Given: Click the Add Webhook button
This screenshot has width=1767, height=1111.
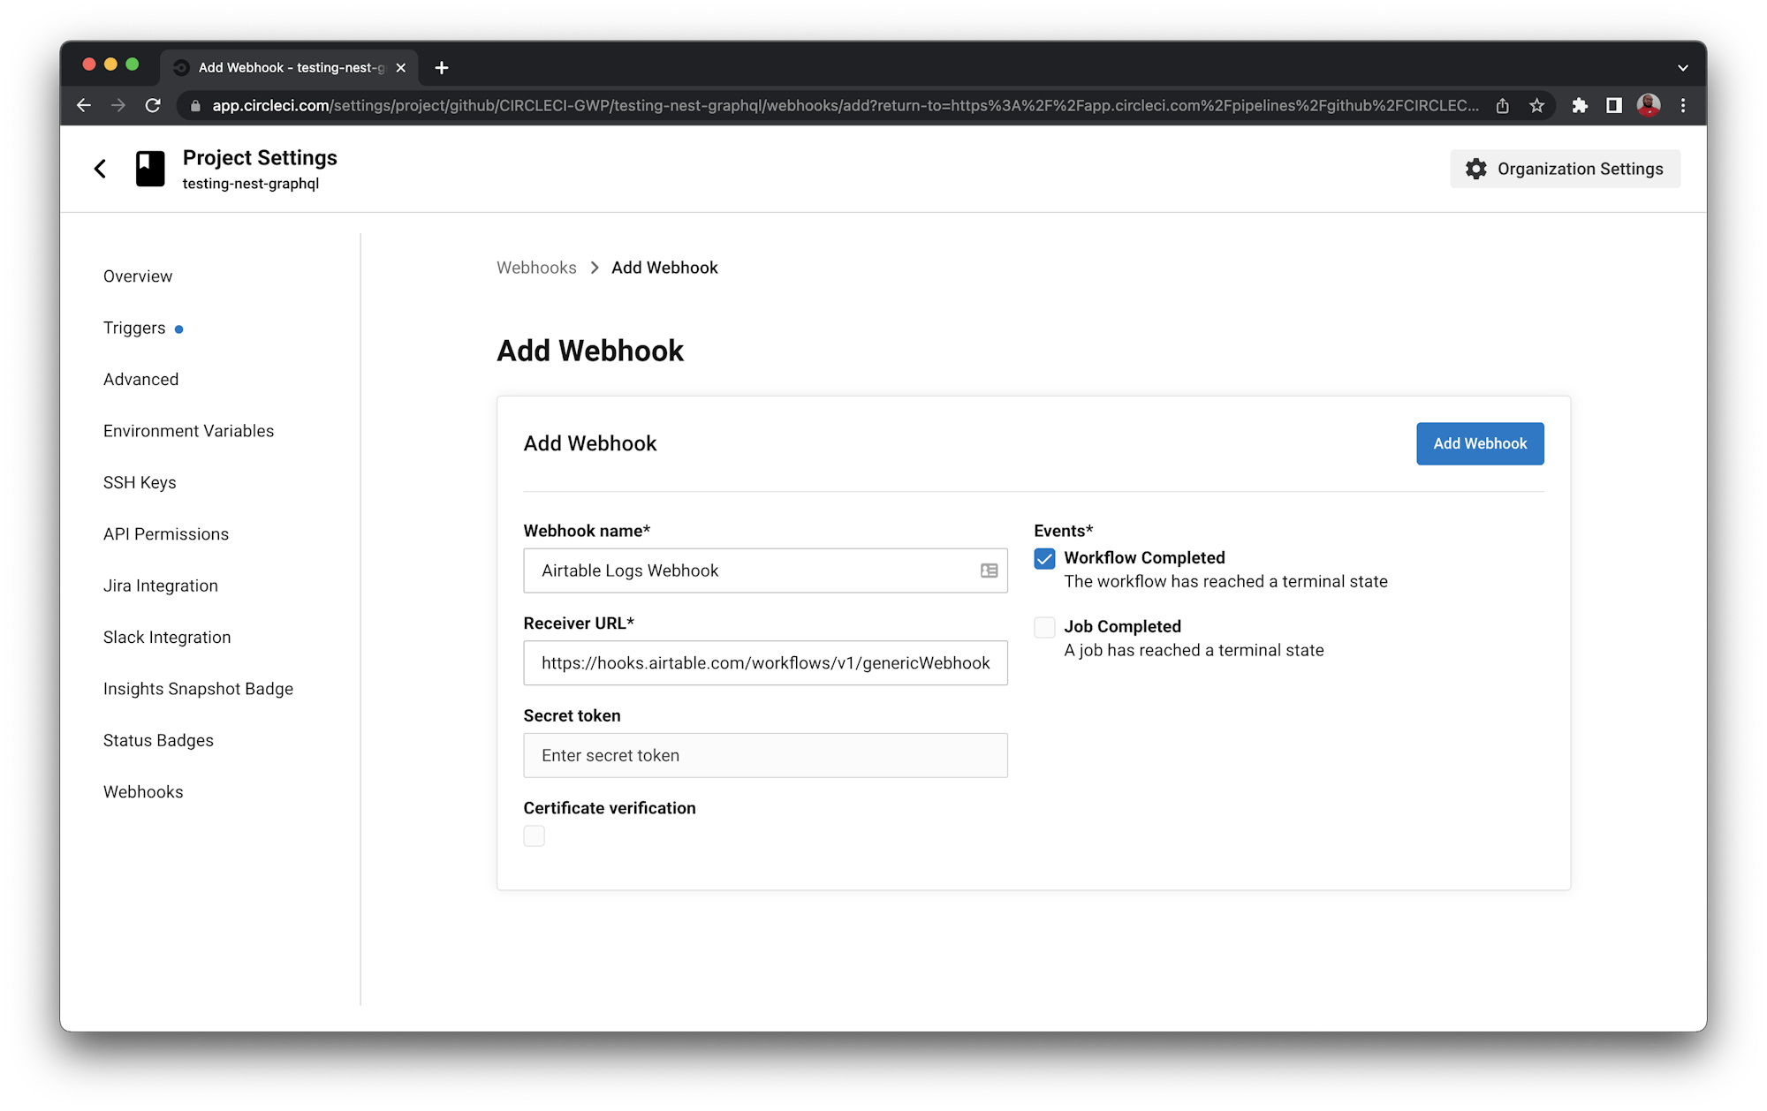Looking at the screenshot, I should pos(1479,443).
